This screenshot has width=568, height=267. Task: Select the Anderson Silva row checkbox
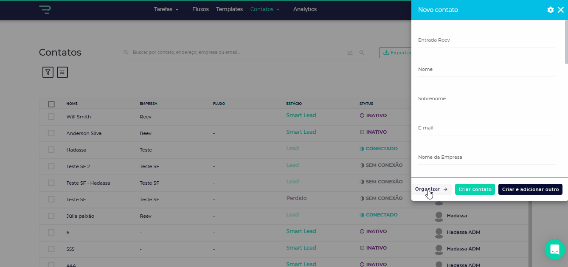point(51,133)
